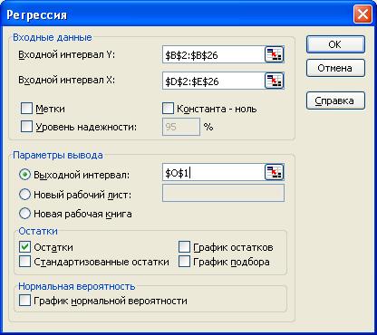Check График нормальной вероятности option
377x335 pixels.
click(24, 301)
